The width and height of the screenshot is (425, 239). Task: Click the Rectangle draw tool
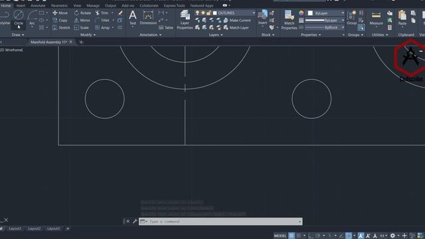click(x=41, y=13)
